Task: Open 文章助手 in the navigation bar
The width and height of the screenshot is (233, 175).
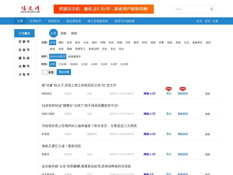Action: [35, 21]
